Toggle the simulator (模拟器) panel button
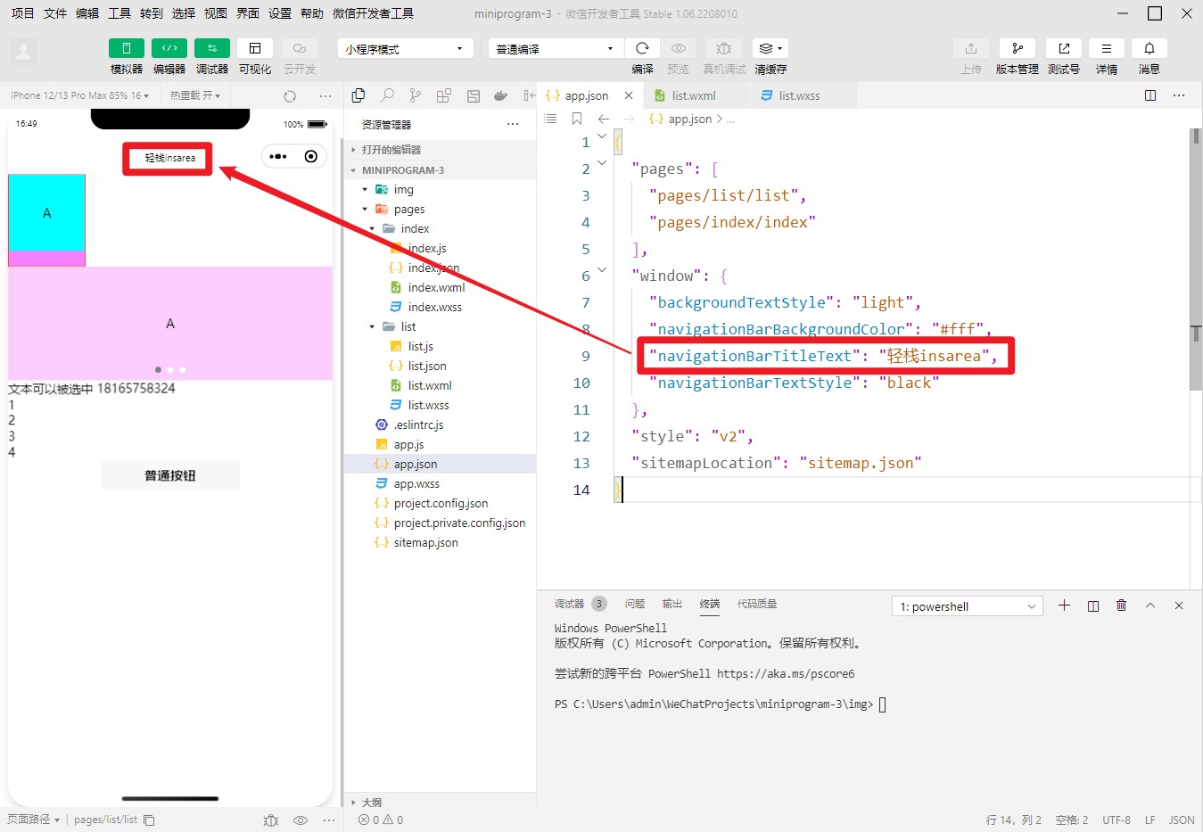Screen dimensions: 1203x832 tap(127, 48)
